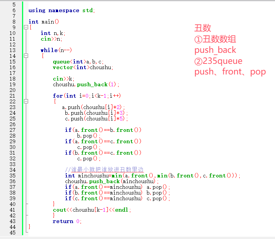The height and width of the screenshot is (239, 275).
Task: Collapse the for loop fold at line 22
Action: 26,101
